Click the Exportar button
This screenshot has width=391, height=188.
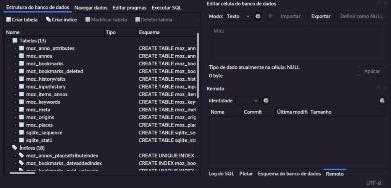coord(321,16)
